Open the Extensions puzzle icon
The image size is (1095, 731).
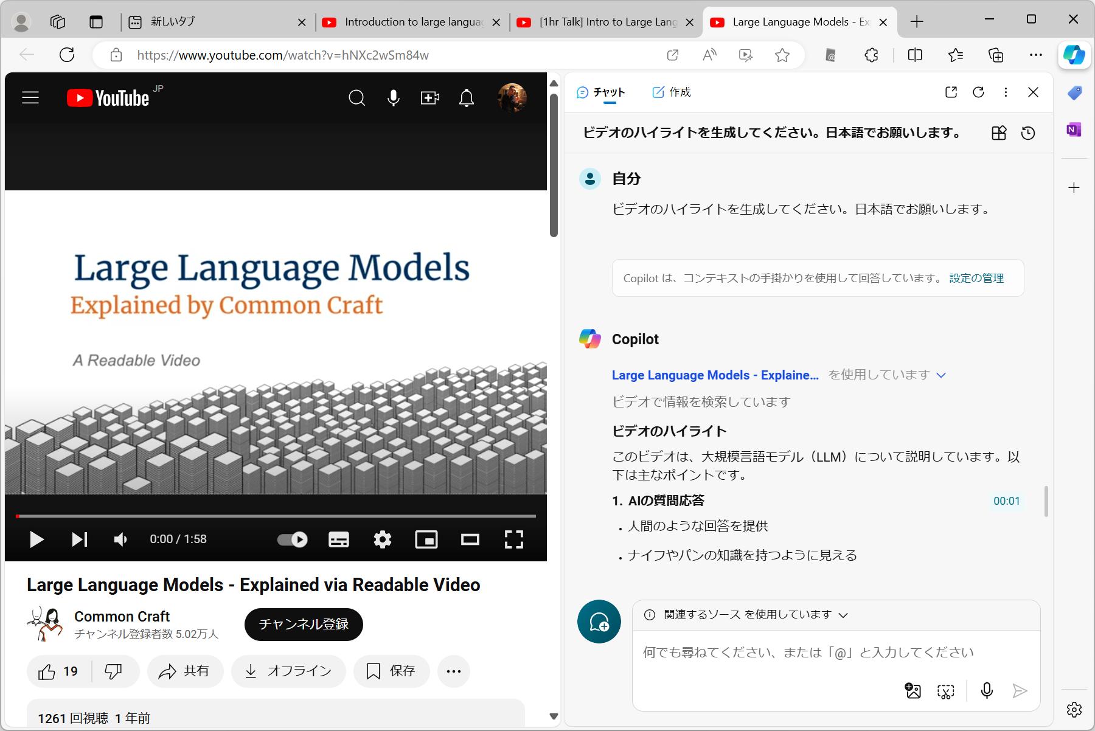[871, 55]
